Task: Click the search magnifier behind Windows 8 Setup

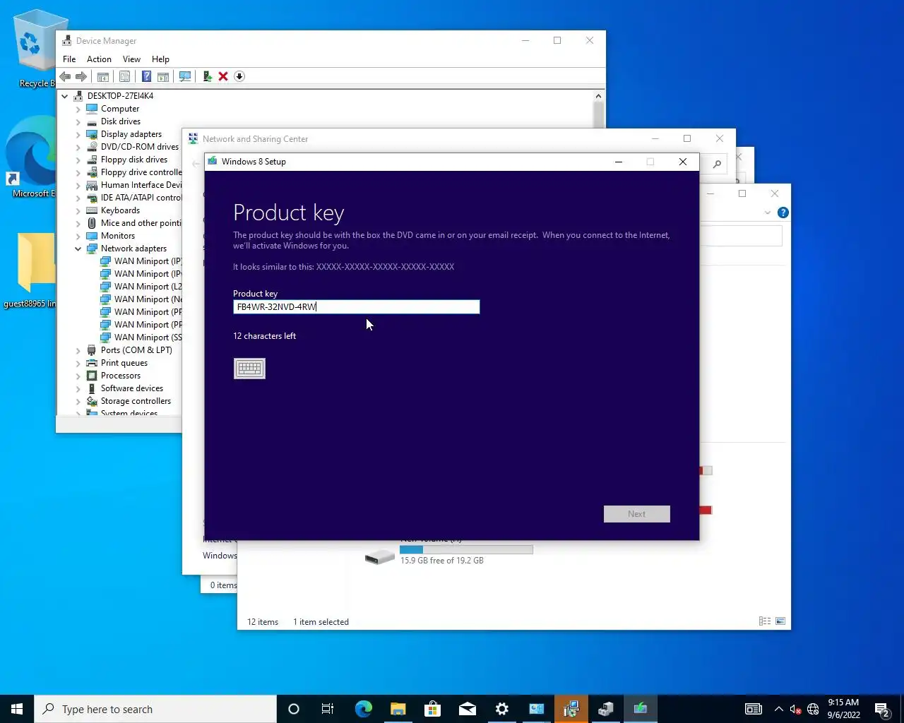Action: (x=717, y=164)
